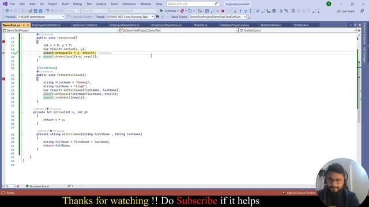Switch to the IEmployeeRepository.cs tab
369x207 pixels.
click(x=167, y=25)
